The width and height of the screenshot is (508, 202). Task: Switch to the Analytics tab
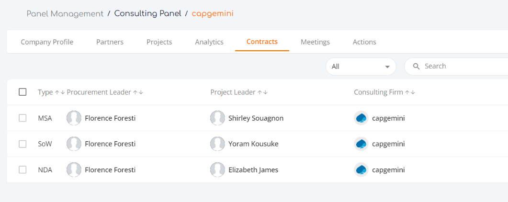click(209, 42)
